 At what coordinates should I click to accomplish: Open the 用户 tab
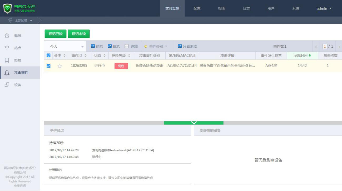click(271, 8)
